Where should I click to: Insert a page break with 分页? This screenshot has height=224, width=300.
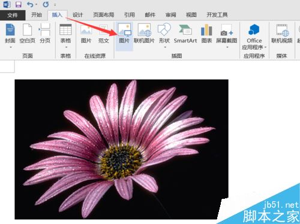click(45, 34)
